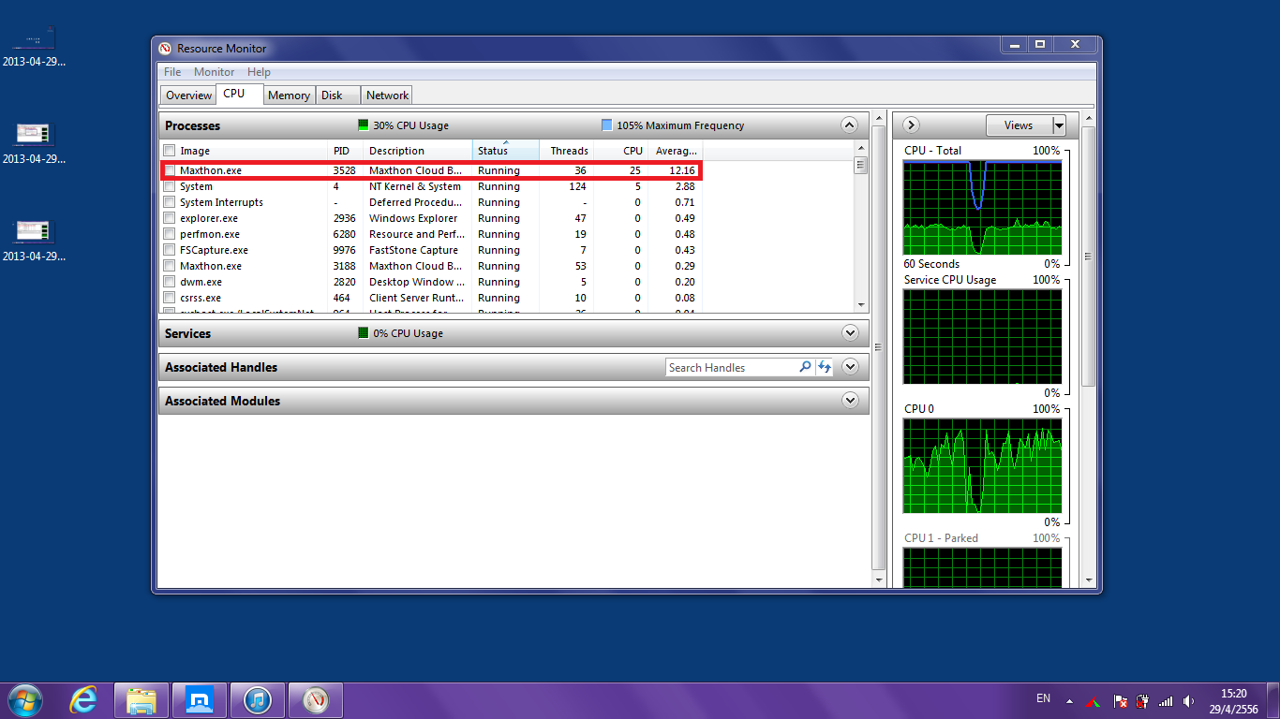Click the Views button

(1019, 125)
